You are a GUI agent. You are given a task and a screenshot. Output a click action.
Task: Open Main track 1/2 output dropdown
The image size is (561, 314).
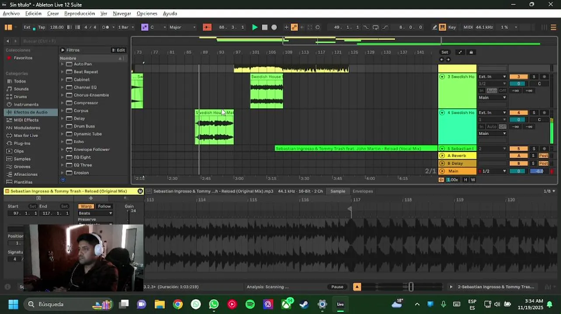pyautogui.click(x=492, y=171)
